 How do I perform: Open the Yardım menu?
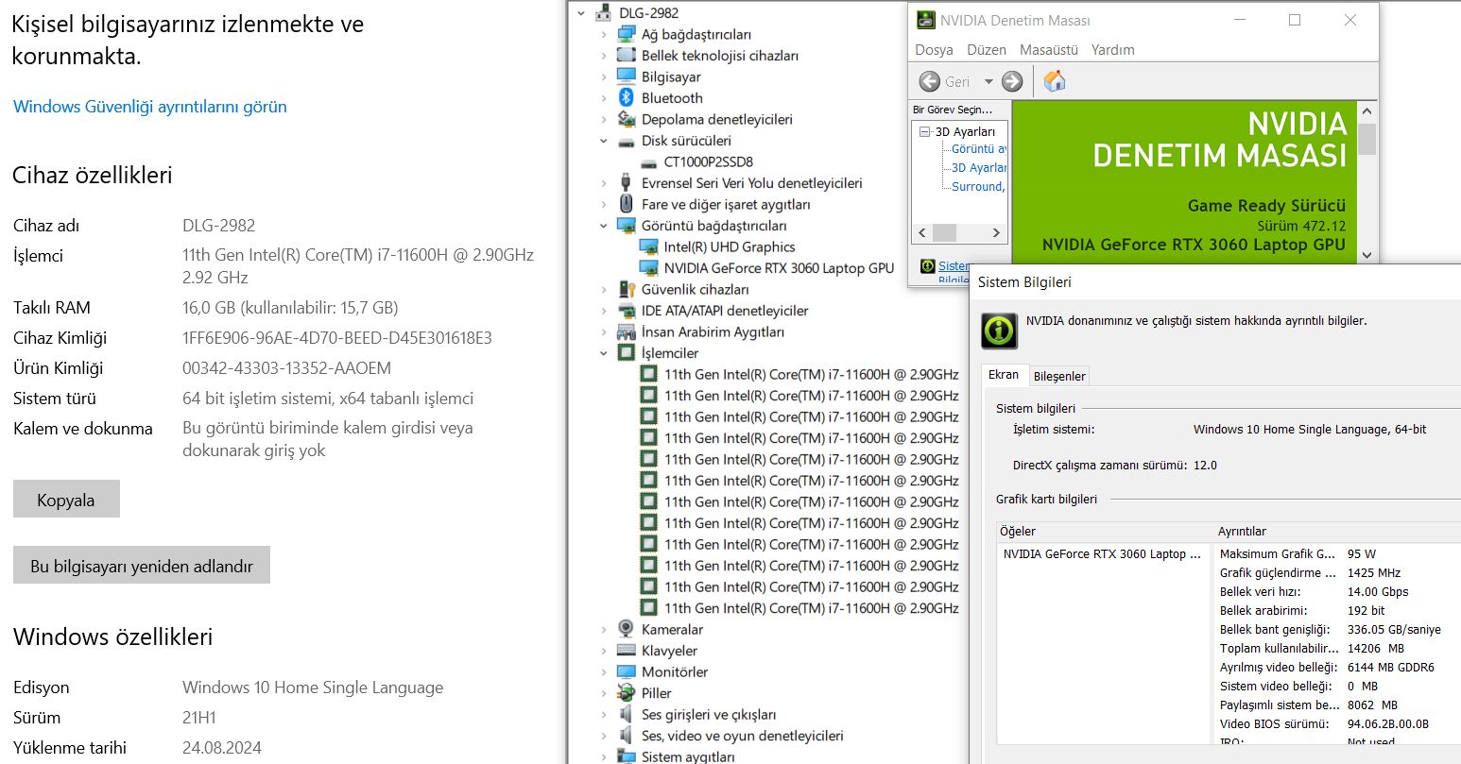[x=1112, y=49]
